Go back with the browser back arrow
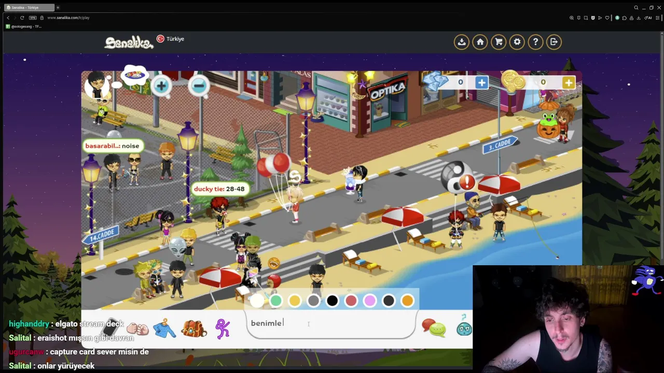Viewport: 664px width, 373px height. coord(8,18)
